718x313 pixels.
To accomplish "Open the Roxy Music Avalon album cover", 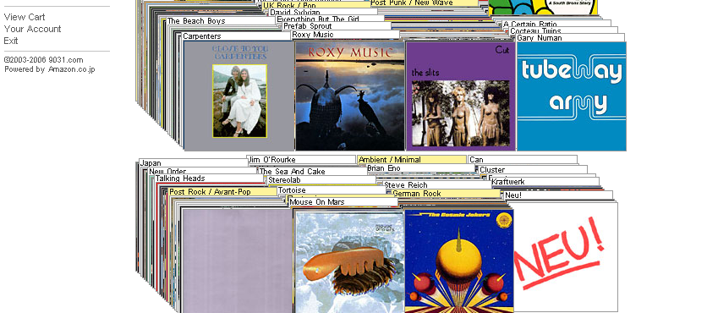I will click(350, 96).
